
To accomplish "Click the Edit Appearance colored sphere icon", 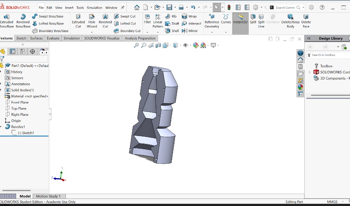I will (196, 45).
